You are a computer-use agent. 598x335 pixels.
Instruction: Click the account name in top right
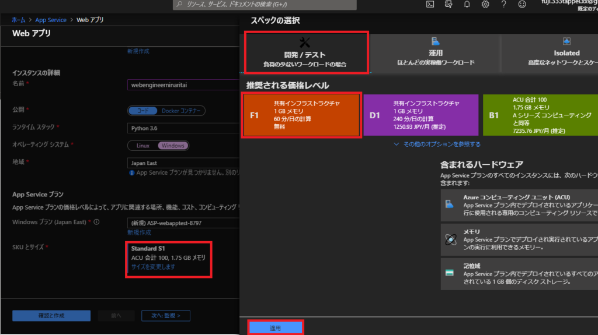(x=569, y=3)
